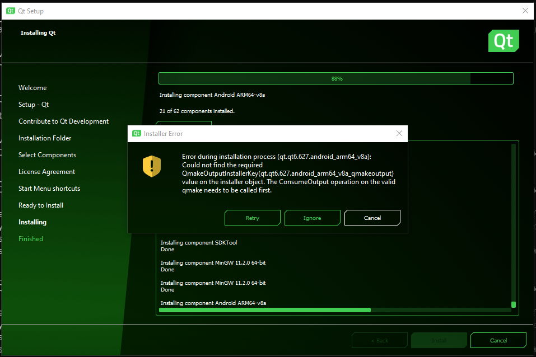This screenshot has width=536, height=357.
Task: Select the License Agreement step
Action: 47,171
